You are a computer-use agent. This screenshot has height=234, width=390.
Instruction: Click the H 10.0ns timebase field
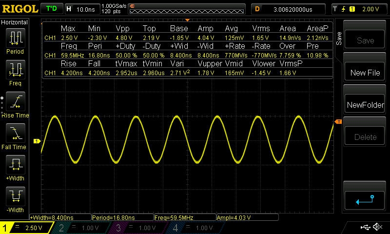81,9
